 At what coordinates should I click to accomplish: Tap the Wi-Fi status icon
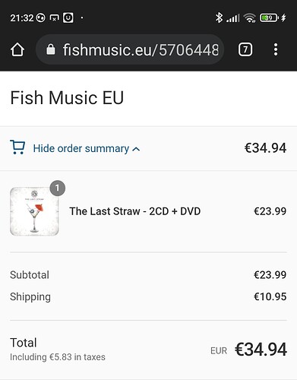click(250, 18)
